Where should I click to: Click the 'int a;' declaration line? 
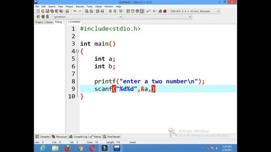pos(105,59)
